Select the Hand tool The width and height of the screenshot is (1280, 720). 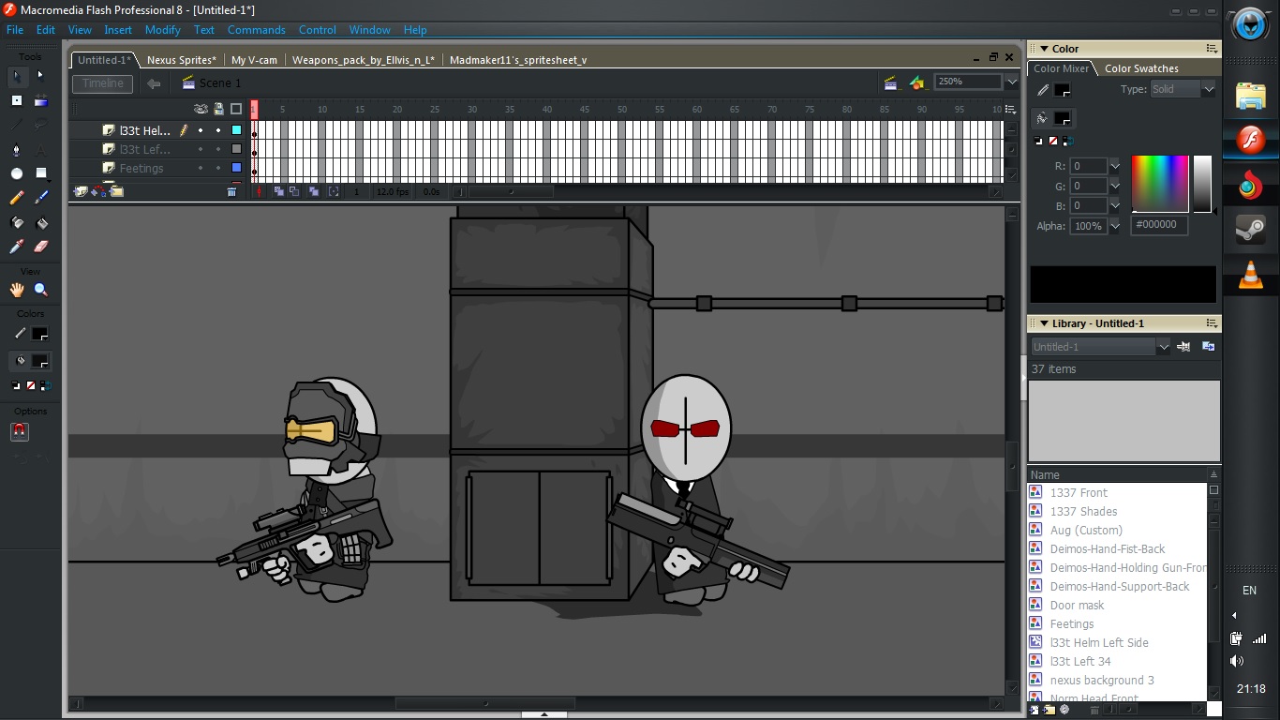pos(17,290)
